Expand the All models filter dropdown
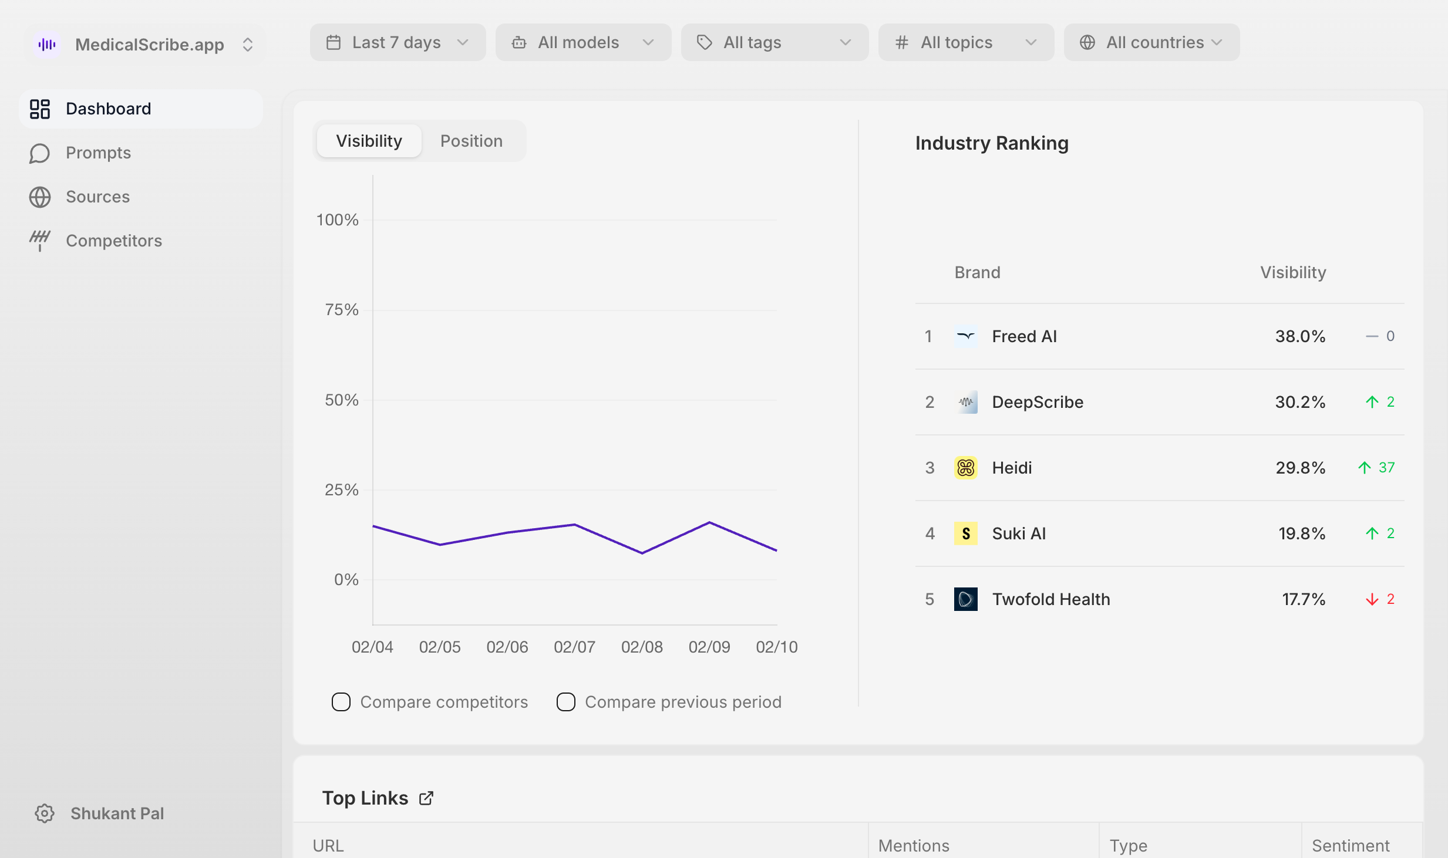Screen dimensions: 1448x858 point(583,42)
